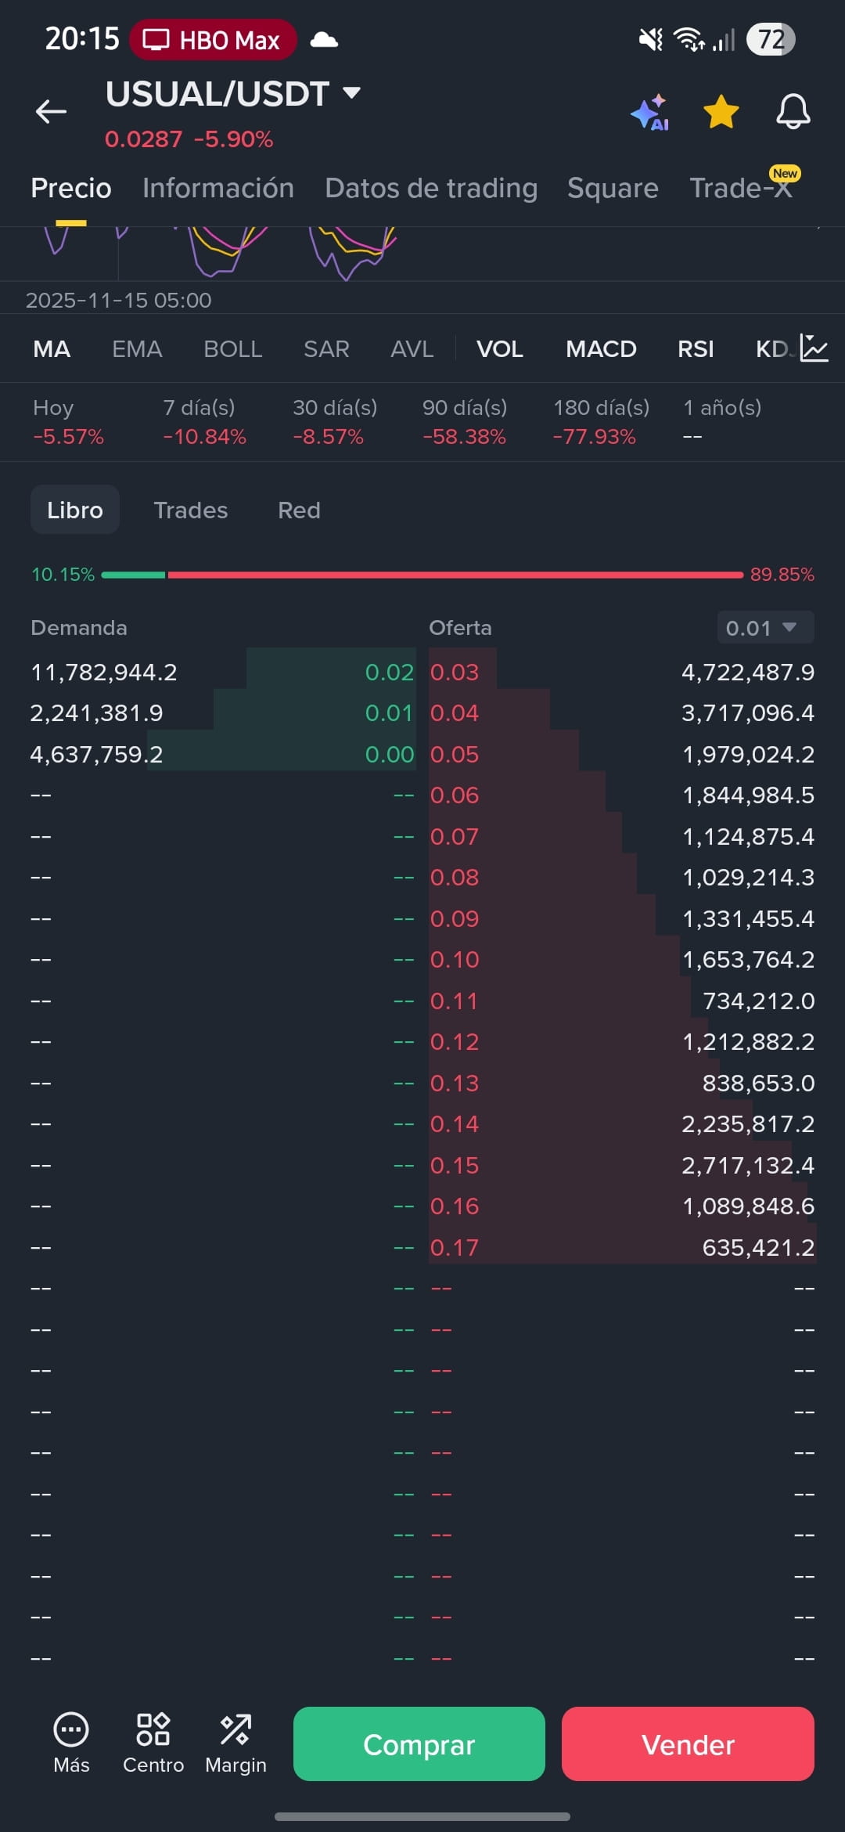Image resolution: width=845 pixels, height=1832 pixels.
Task: Toggle RSI indicator
Action: [696, 349]
